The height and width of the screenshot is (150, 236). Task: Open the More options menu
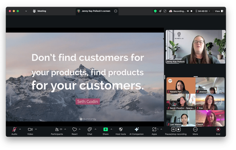coord(195,131)
